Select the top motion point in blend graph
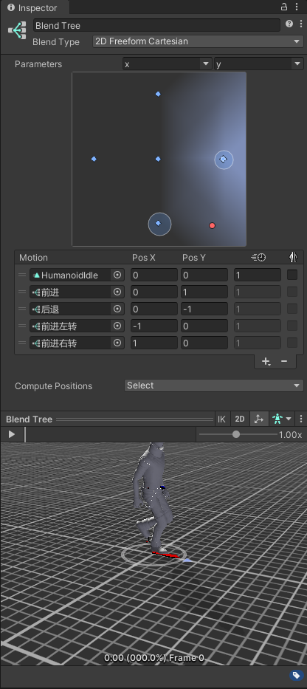 pos(158,94)
